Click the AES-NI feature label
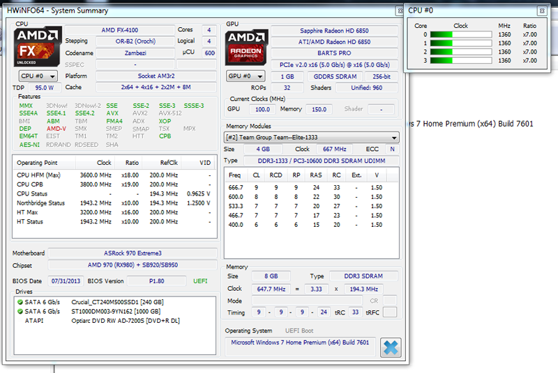The height and width of the screenshot is (373, 558). [x=29, y=145]
